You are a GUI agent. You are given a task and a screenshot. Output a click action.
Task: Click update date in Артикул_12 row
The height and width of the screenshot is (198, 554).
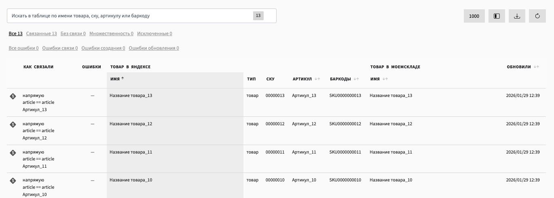[523, 124]
